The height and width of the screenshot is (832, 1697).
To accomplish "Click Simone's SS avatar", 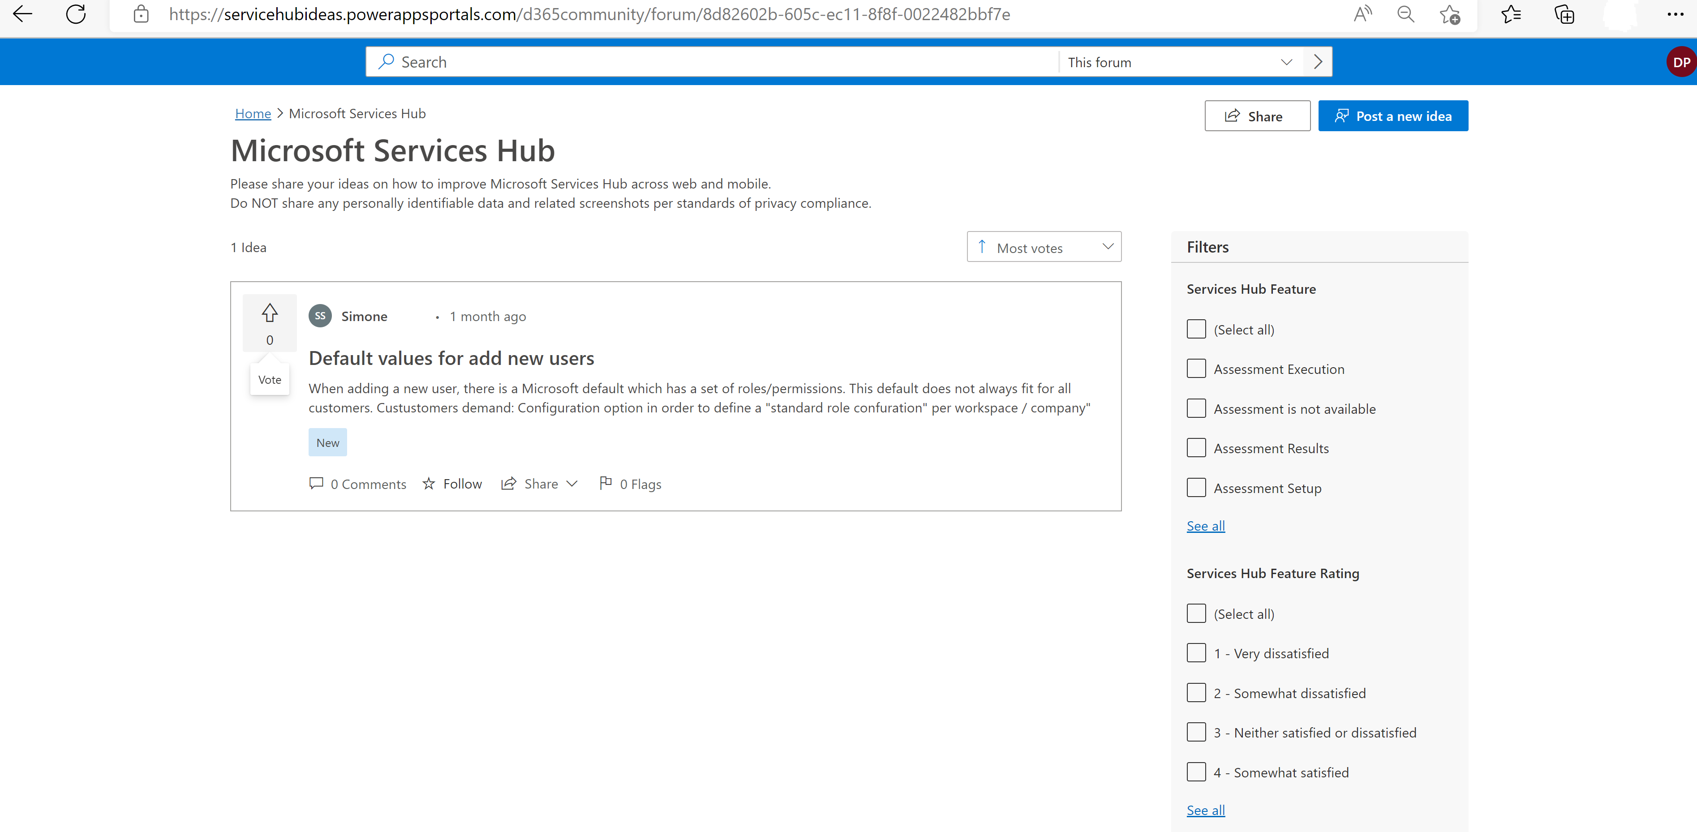I will pos(320,316).
